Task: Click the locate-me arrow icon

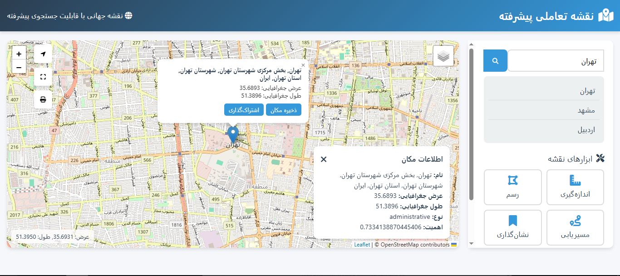Action: tap(43, 54)
